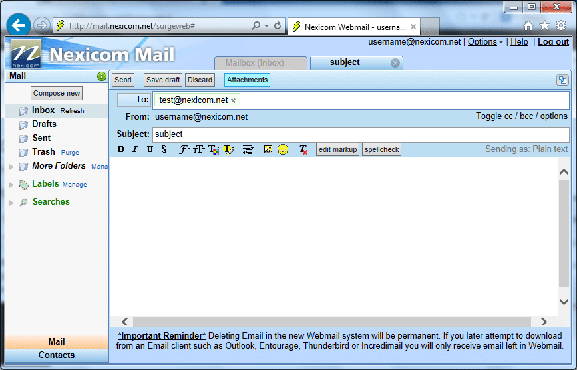The width and height of the screenshot is (577, 370).
Task: Open the text highlight color picker
Action: (x=228, y=150)
